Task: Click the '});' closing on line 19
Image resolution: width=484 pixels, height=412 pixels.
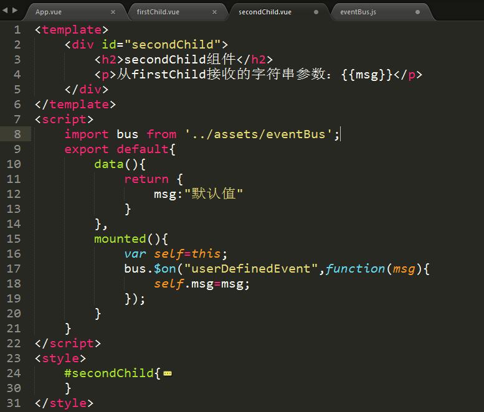Action: [x=135, y=299]
